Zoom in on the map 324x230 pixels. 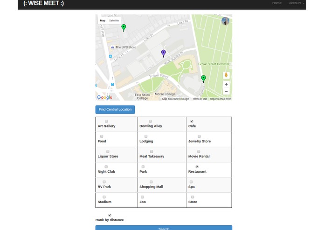(226, 84)
